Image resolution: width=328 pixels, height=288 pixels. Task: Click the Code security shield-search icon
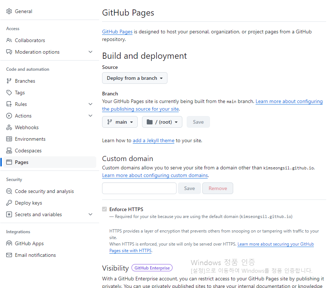(x=9, y=191)
